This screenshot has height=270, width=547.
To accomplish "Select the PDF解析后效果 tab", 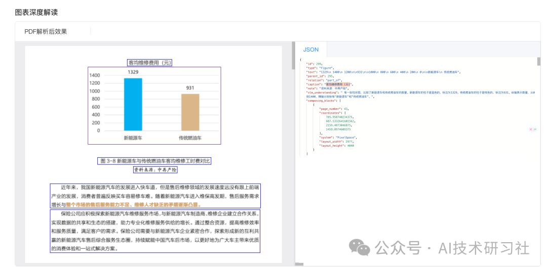I will [x=46, y=32].
